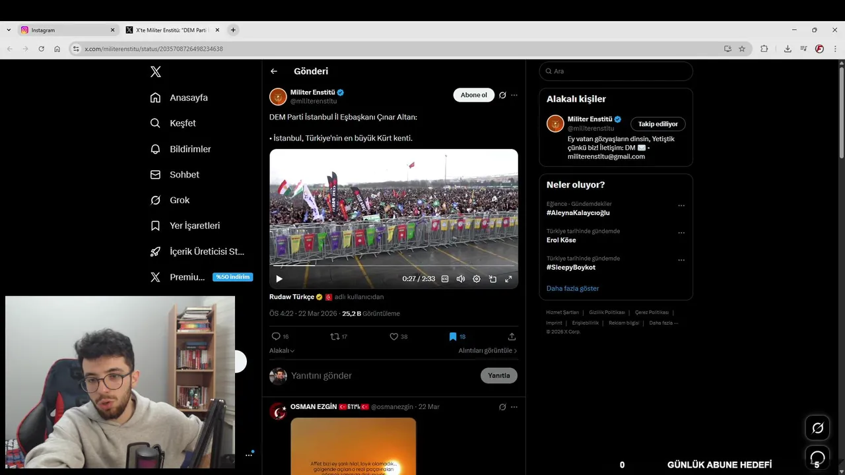Toggle video captions
The image size is (845, 475).
pos(445,279)
